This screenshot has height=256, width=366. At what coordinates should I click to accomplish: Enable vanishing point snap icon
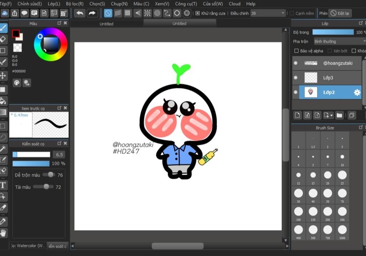138,13
